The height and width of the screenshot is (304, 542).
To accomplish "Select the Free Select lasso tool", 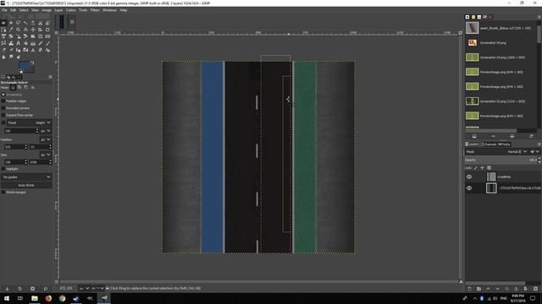I will (19, 23).
